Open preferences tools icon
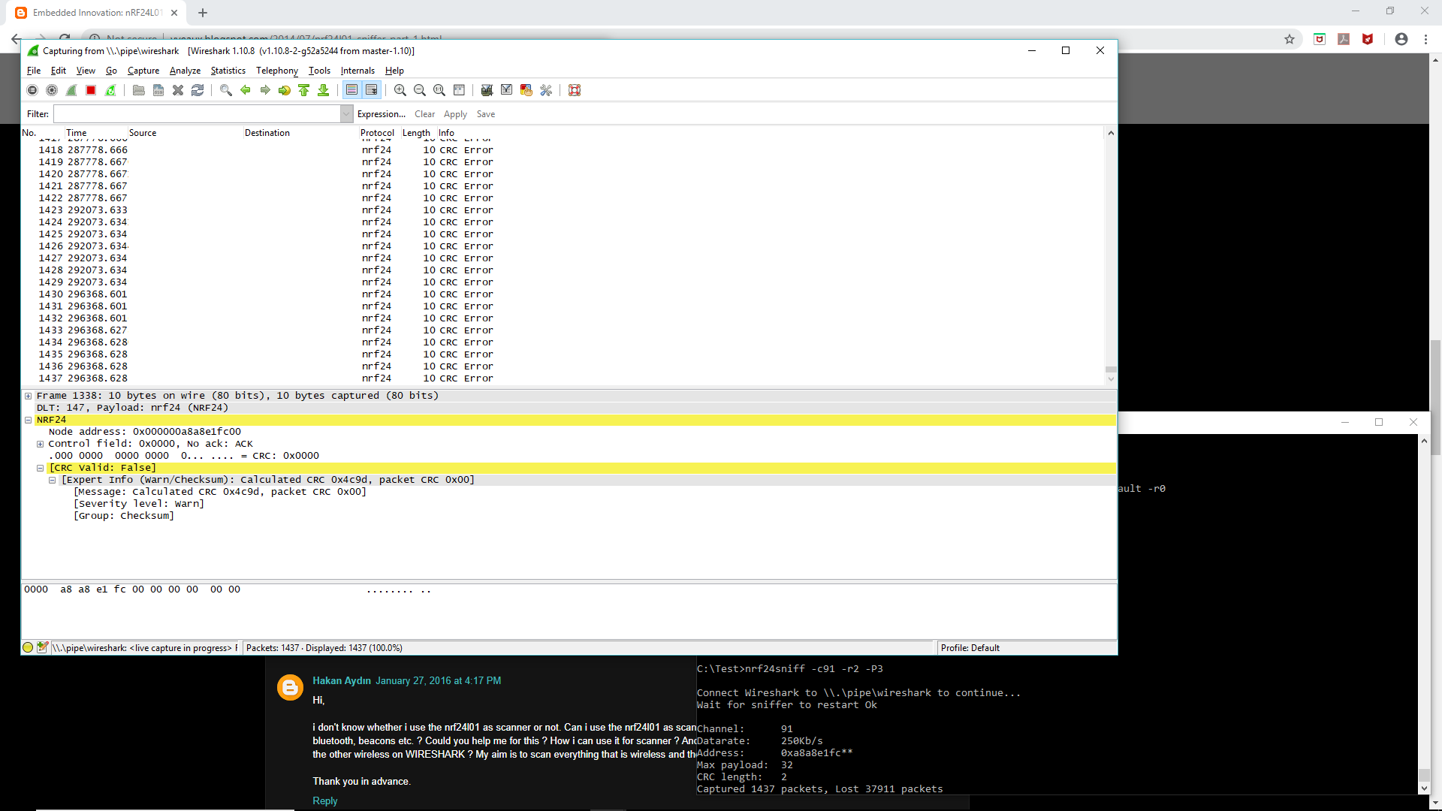This screenshot has width=1442, height=811. coord(546,90)
